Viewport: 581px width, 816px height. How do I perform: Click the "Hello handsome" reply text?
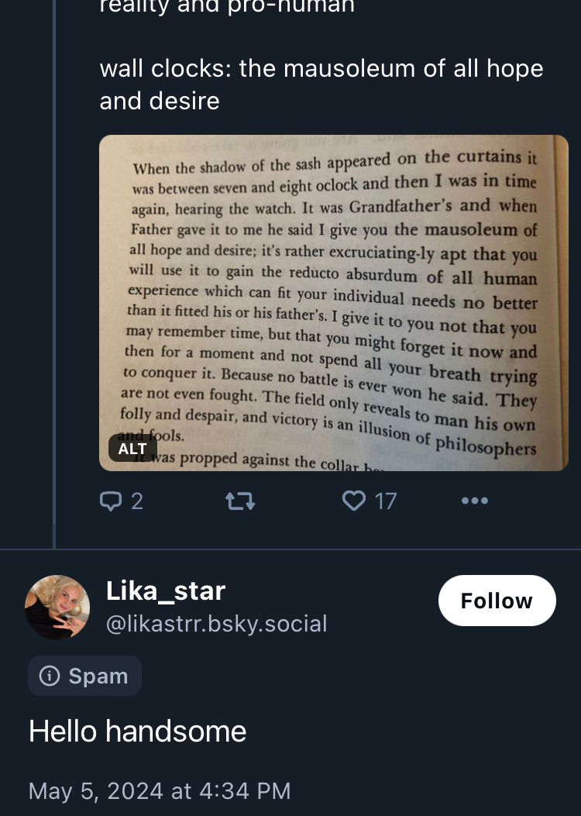[137, 731]
